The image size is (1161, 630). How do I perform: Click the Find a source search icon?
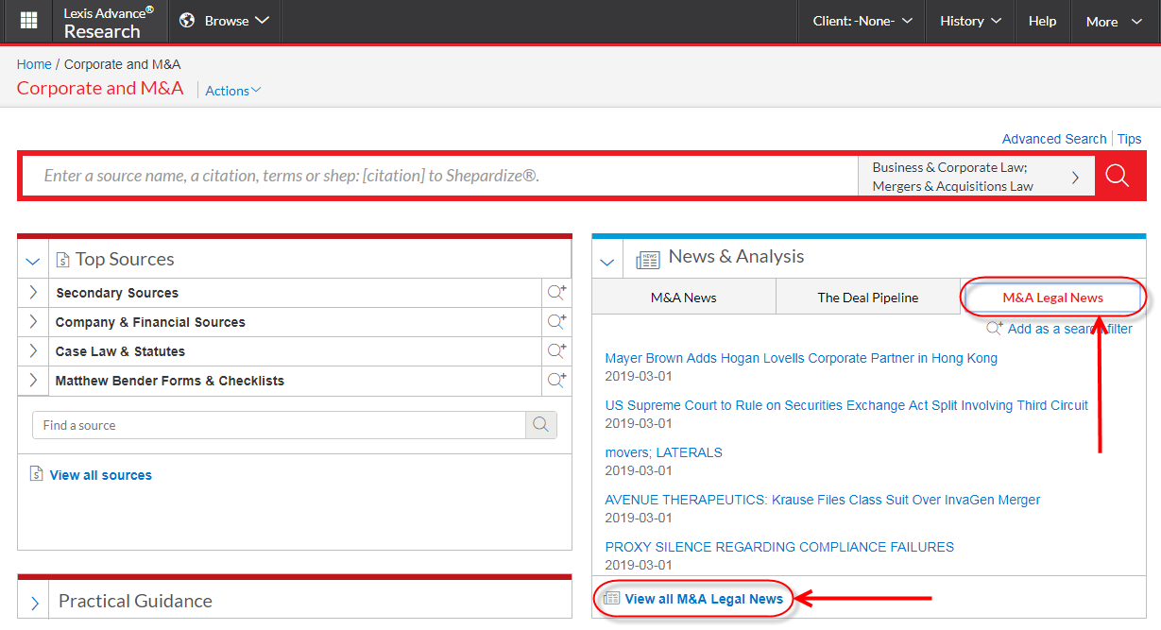point(541,425)
